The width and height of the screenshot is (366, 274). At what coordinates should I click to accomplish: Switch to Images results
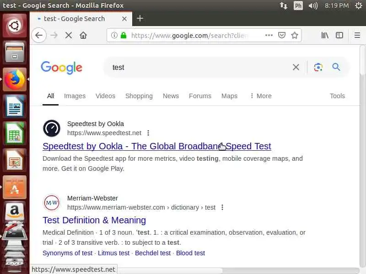(x=75, y=96)
